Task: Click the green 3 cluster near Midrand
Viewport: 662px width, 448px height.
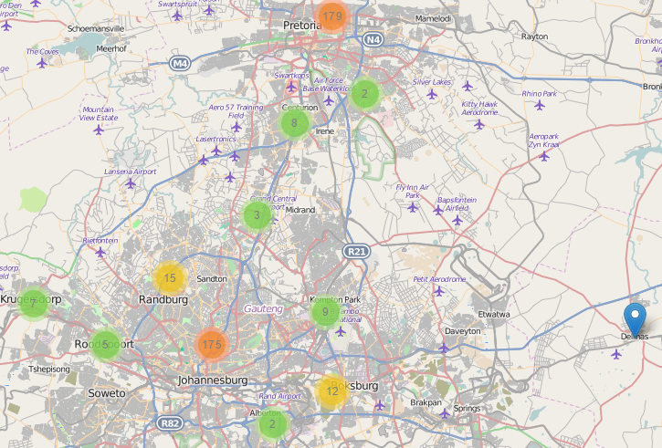Action: tap(257, 216)
